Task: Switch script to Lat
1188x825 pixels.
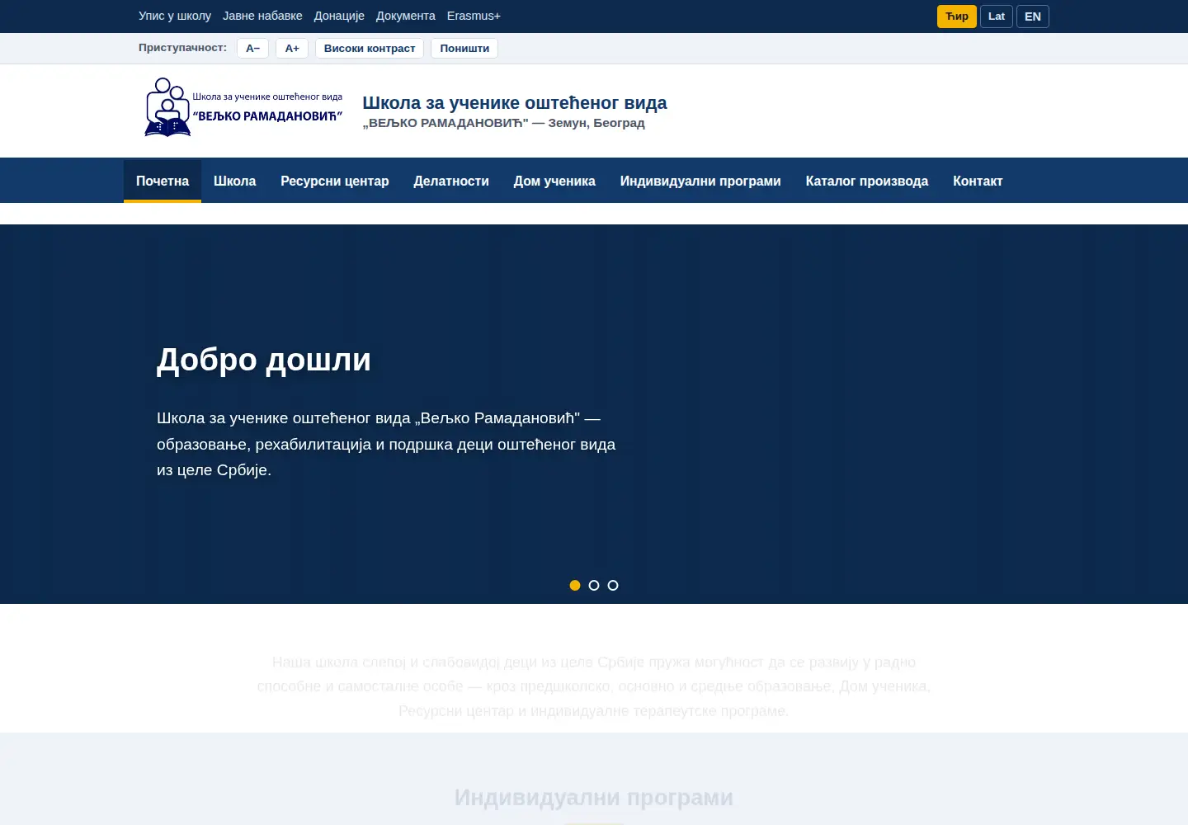Action: point(997,16)
